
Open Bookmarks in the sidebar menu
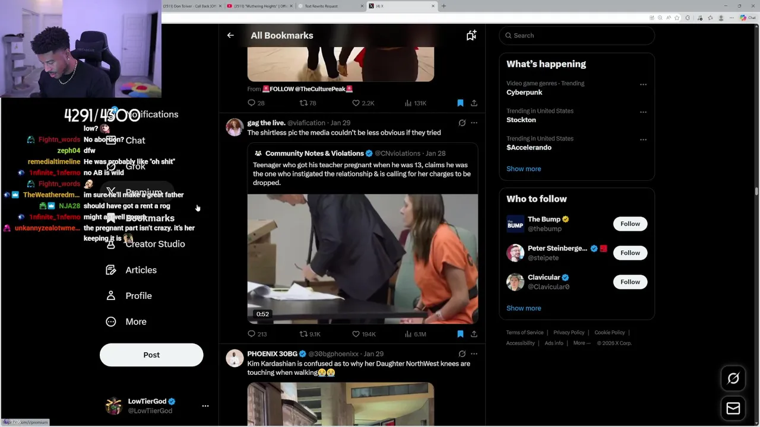140,218
